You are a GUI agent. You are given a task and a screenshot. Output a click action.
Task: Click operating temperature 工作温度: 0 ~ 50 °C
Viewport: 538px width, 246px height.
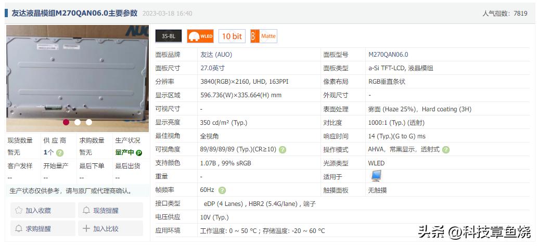pyautogui.click(x=228, y=230)
